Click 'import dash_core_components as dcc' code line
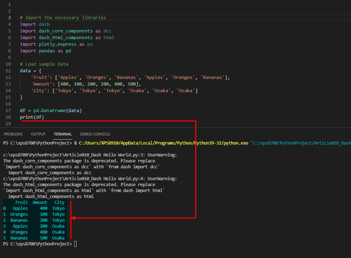The width and height of the screenshot is (351, 258). coord(65,31)
